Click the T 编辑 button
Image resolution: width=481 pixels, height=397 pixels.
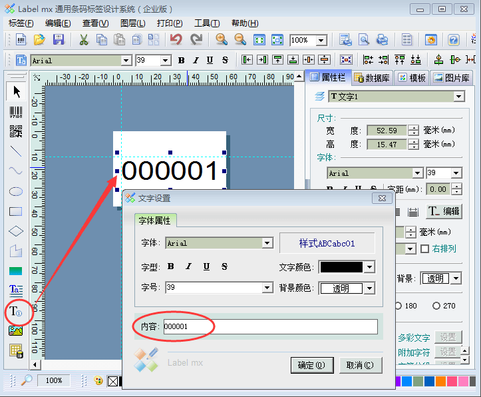click(444, 211)
